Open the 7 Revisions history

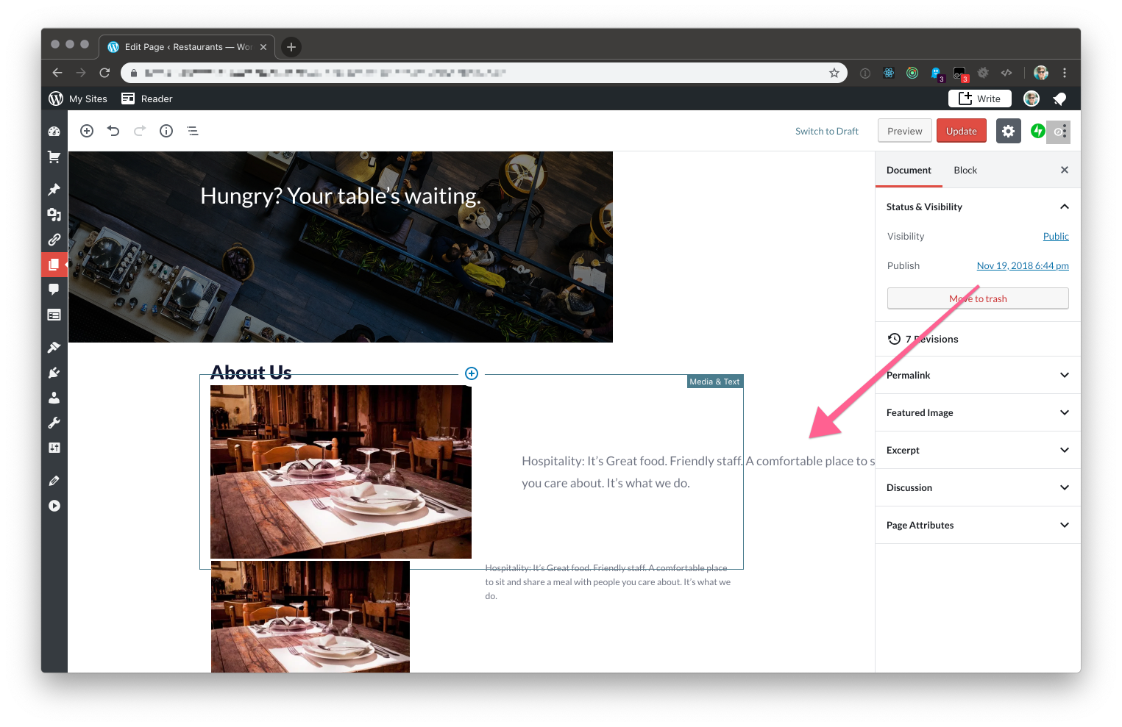932,338
